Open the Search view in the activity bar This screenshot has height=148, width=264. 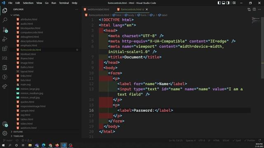(x=5, y=20)
